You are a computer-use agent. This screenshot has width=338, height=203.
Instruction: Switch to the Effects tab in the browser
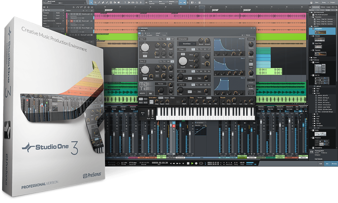coord(323,7)
